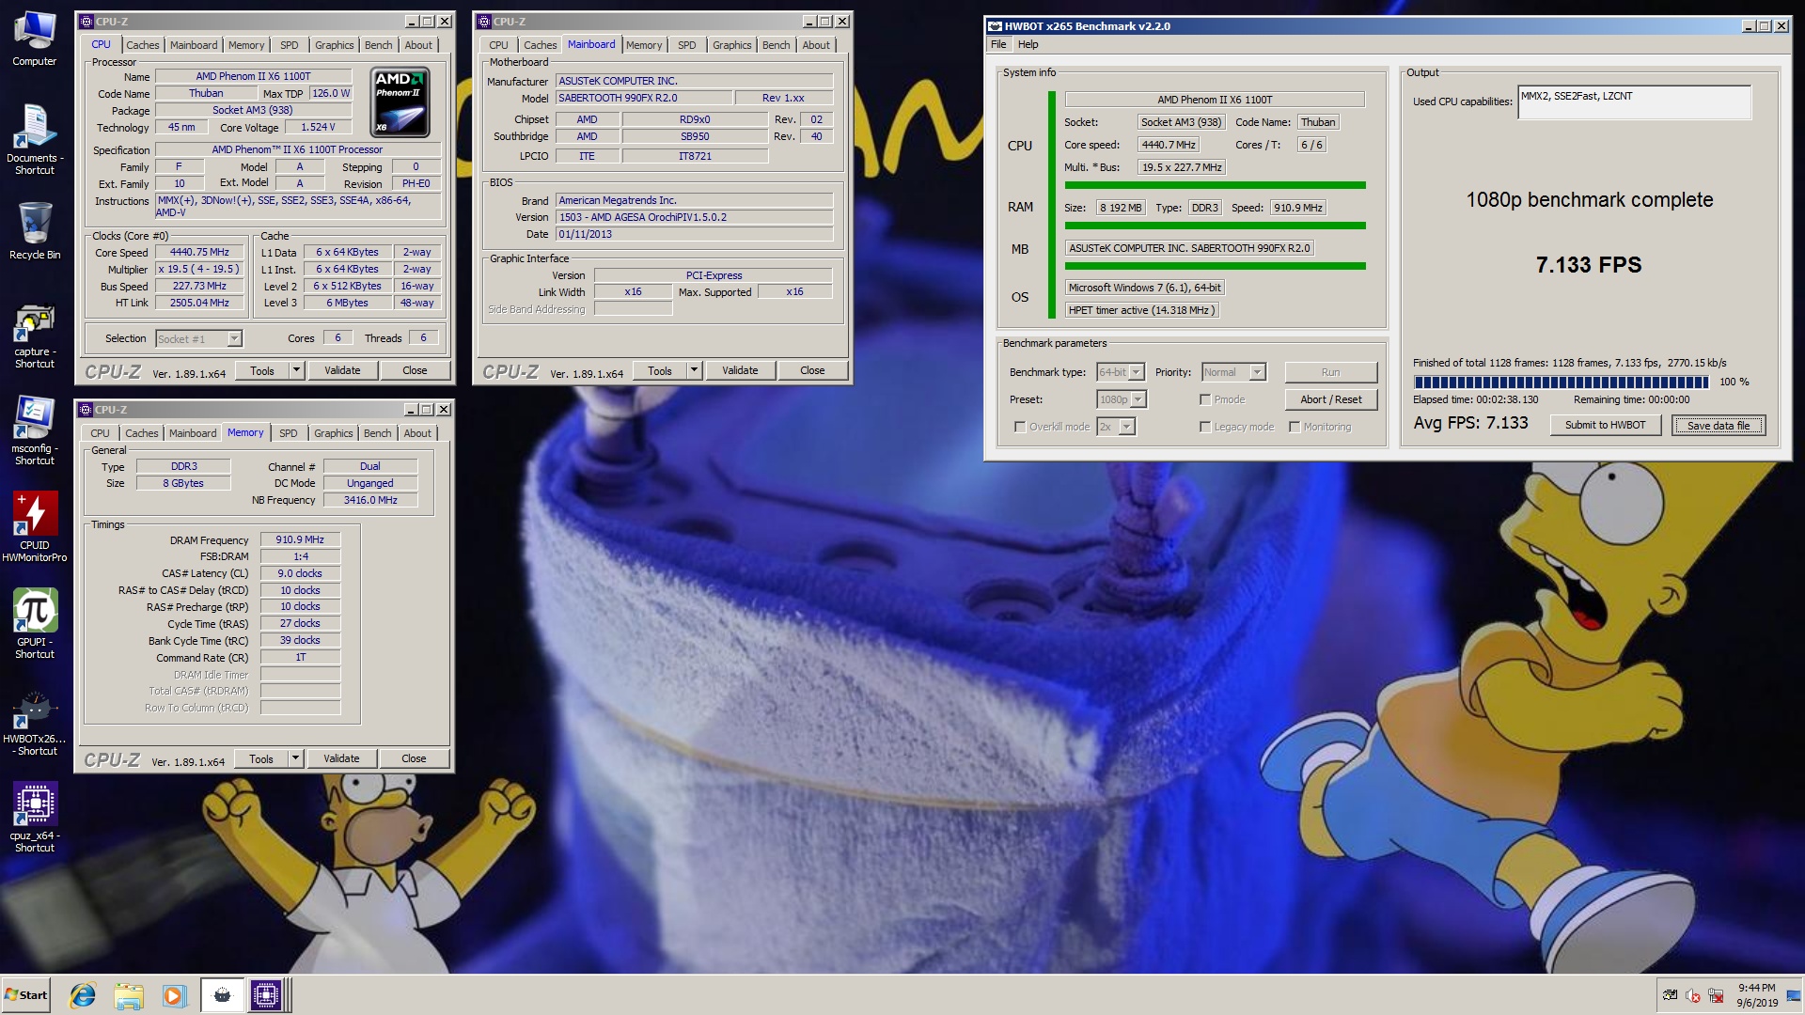Viewport: 1805px width, 1015px height.
Task: Click Validate in the CPU tab window
Action: pos(343,370)
